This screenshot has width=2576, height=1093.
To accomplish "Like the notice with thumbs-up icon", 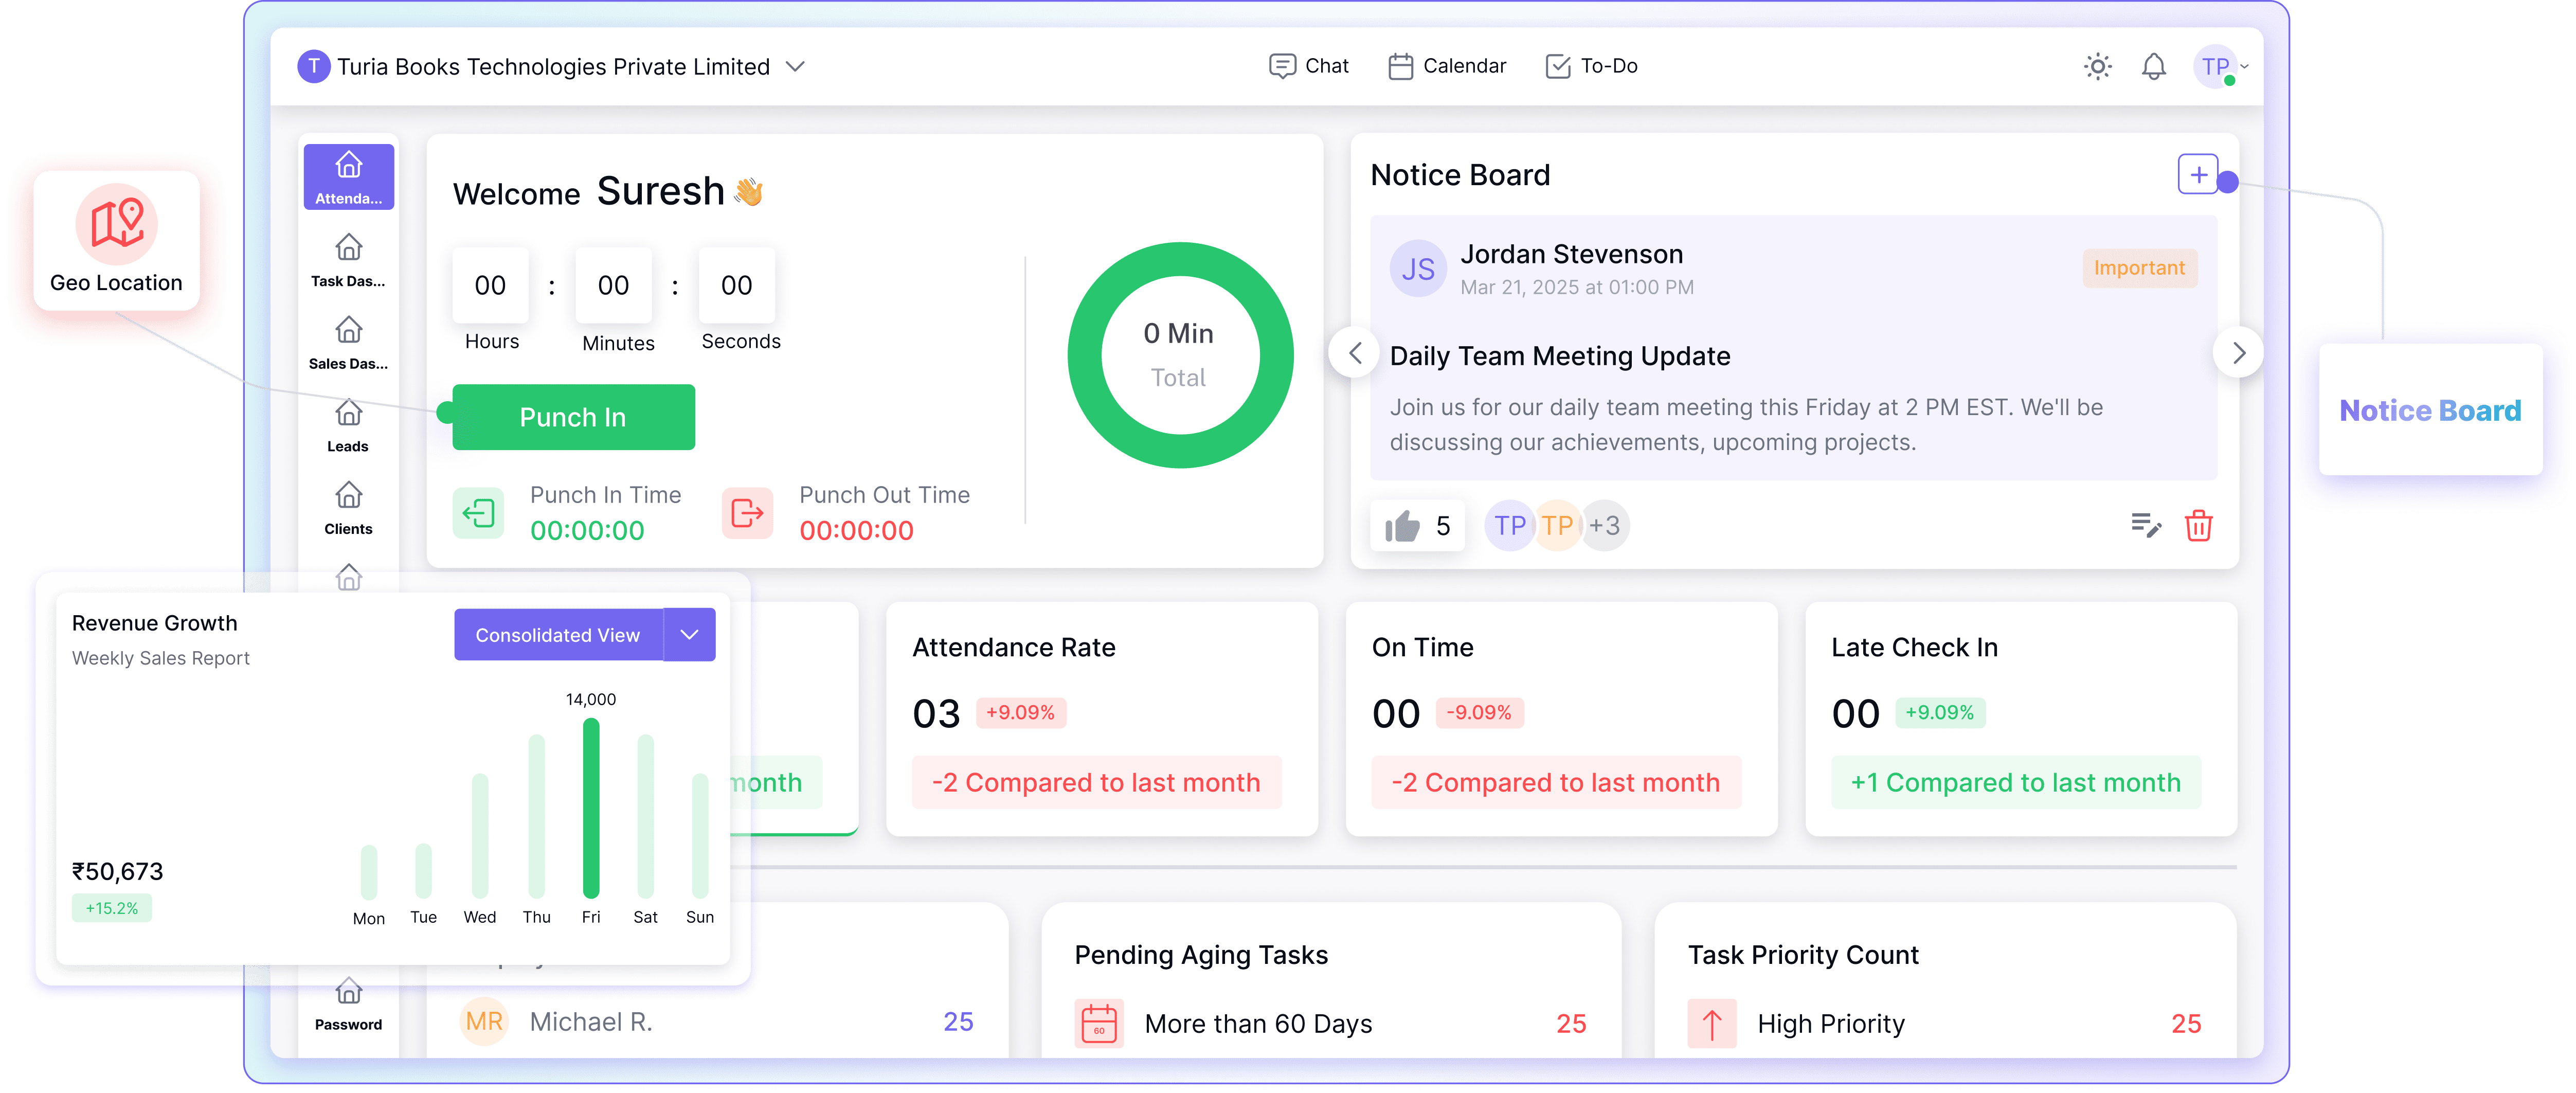I will pos(1402,526).
